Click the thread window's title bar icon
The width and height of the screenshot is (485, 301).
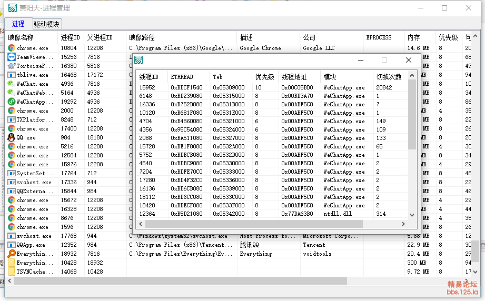(x=138, y=60)
